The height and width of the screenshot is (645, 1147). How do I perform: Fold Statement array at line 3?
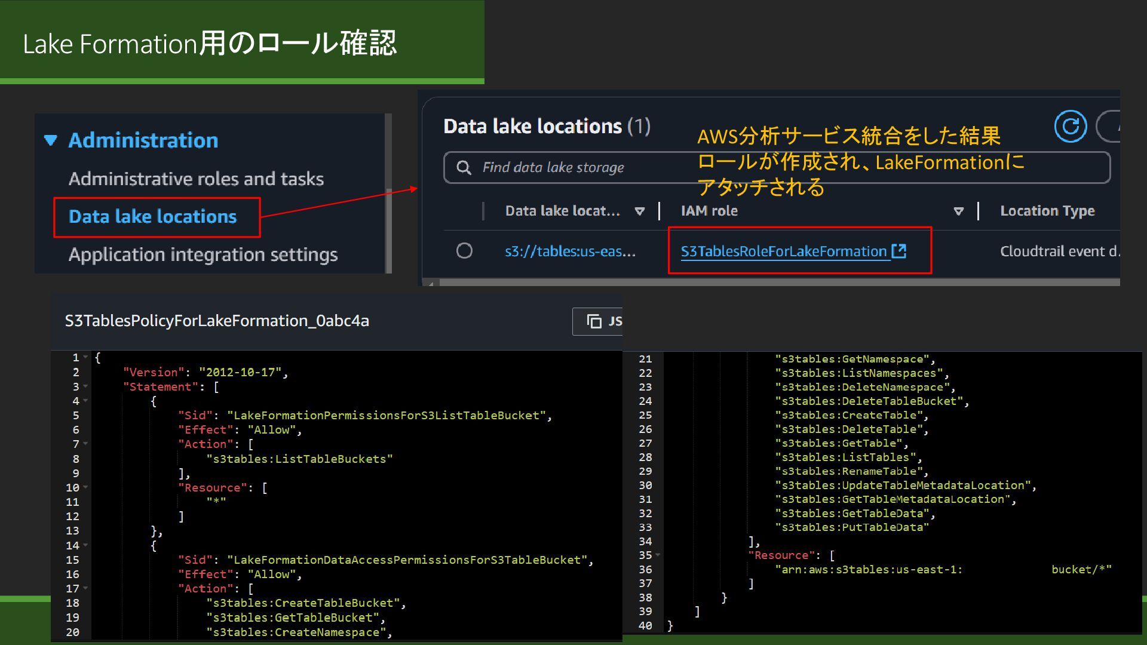coord(86,386)
